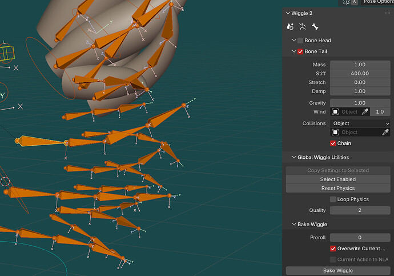Pick wind object with eyedropper

(365, 111)
